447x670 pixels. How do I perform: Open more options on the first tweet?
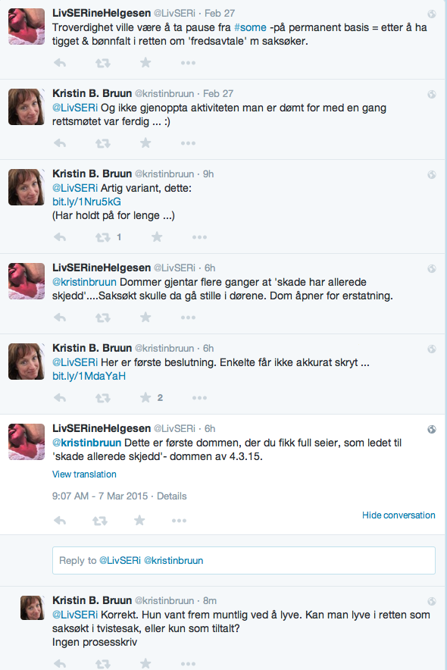(x=188, y=63)
